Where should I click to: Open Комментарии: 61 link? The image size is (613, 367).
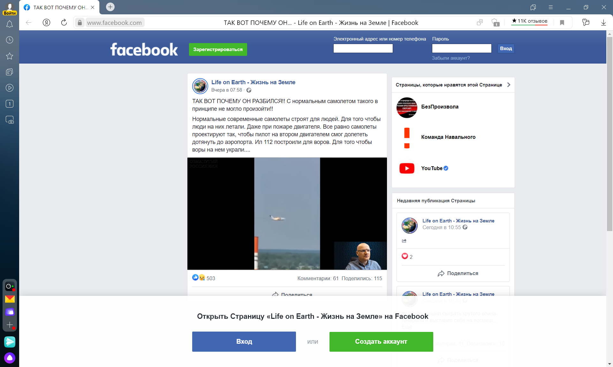pos(318,278)
